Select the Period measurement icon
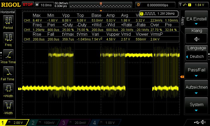Viewport: 210px width, 126px height. [8, 22]
